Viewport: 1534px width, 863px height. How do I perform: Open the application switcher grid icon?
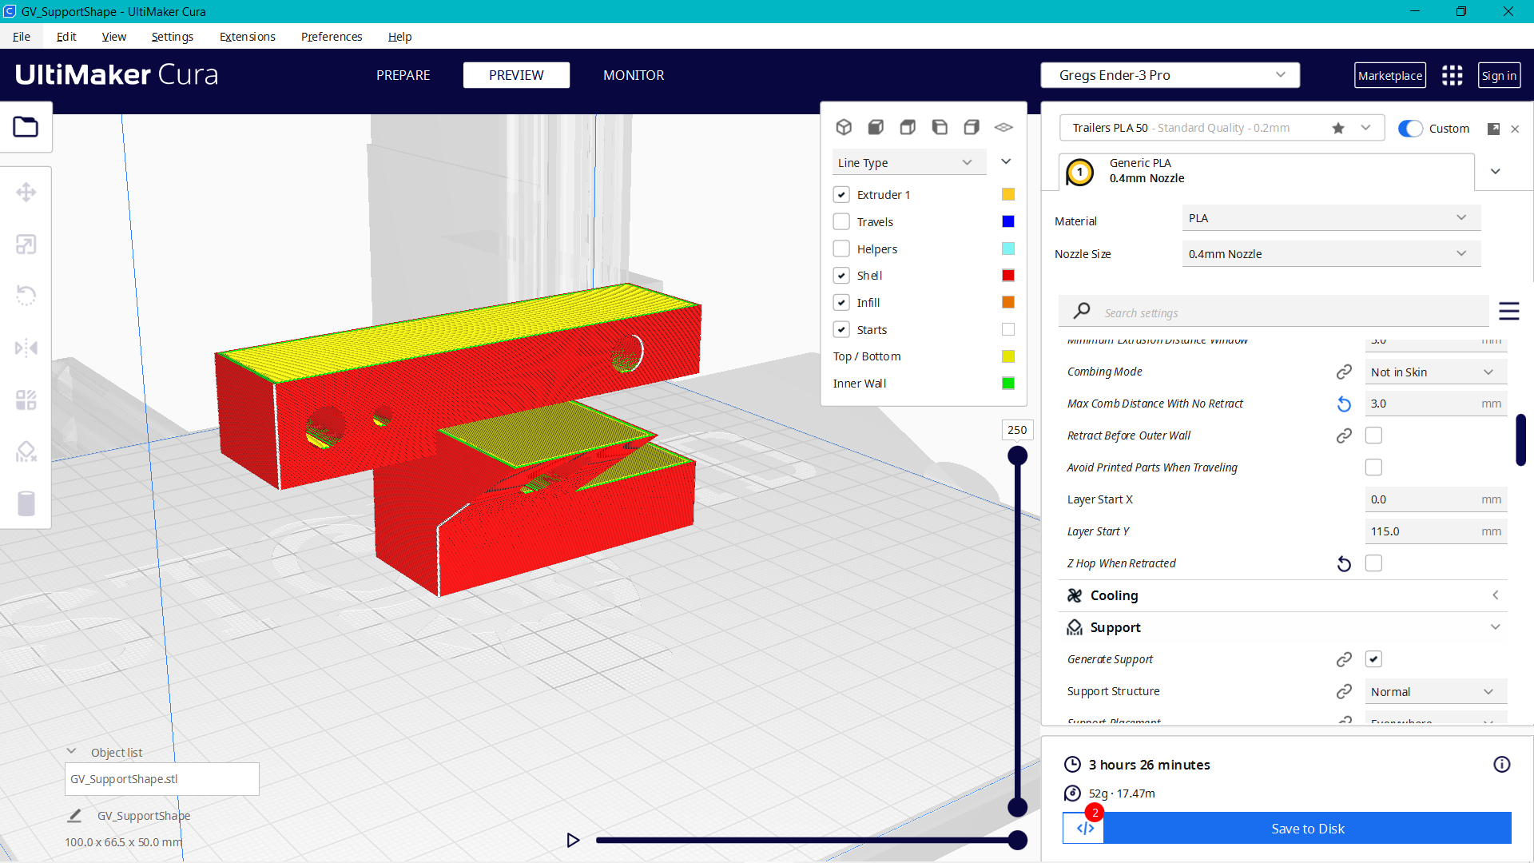tap(1452, 75)
